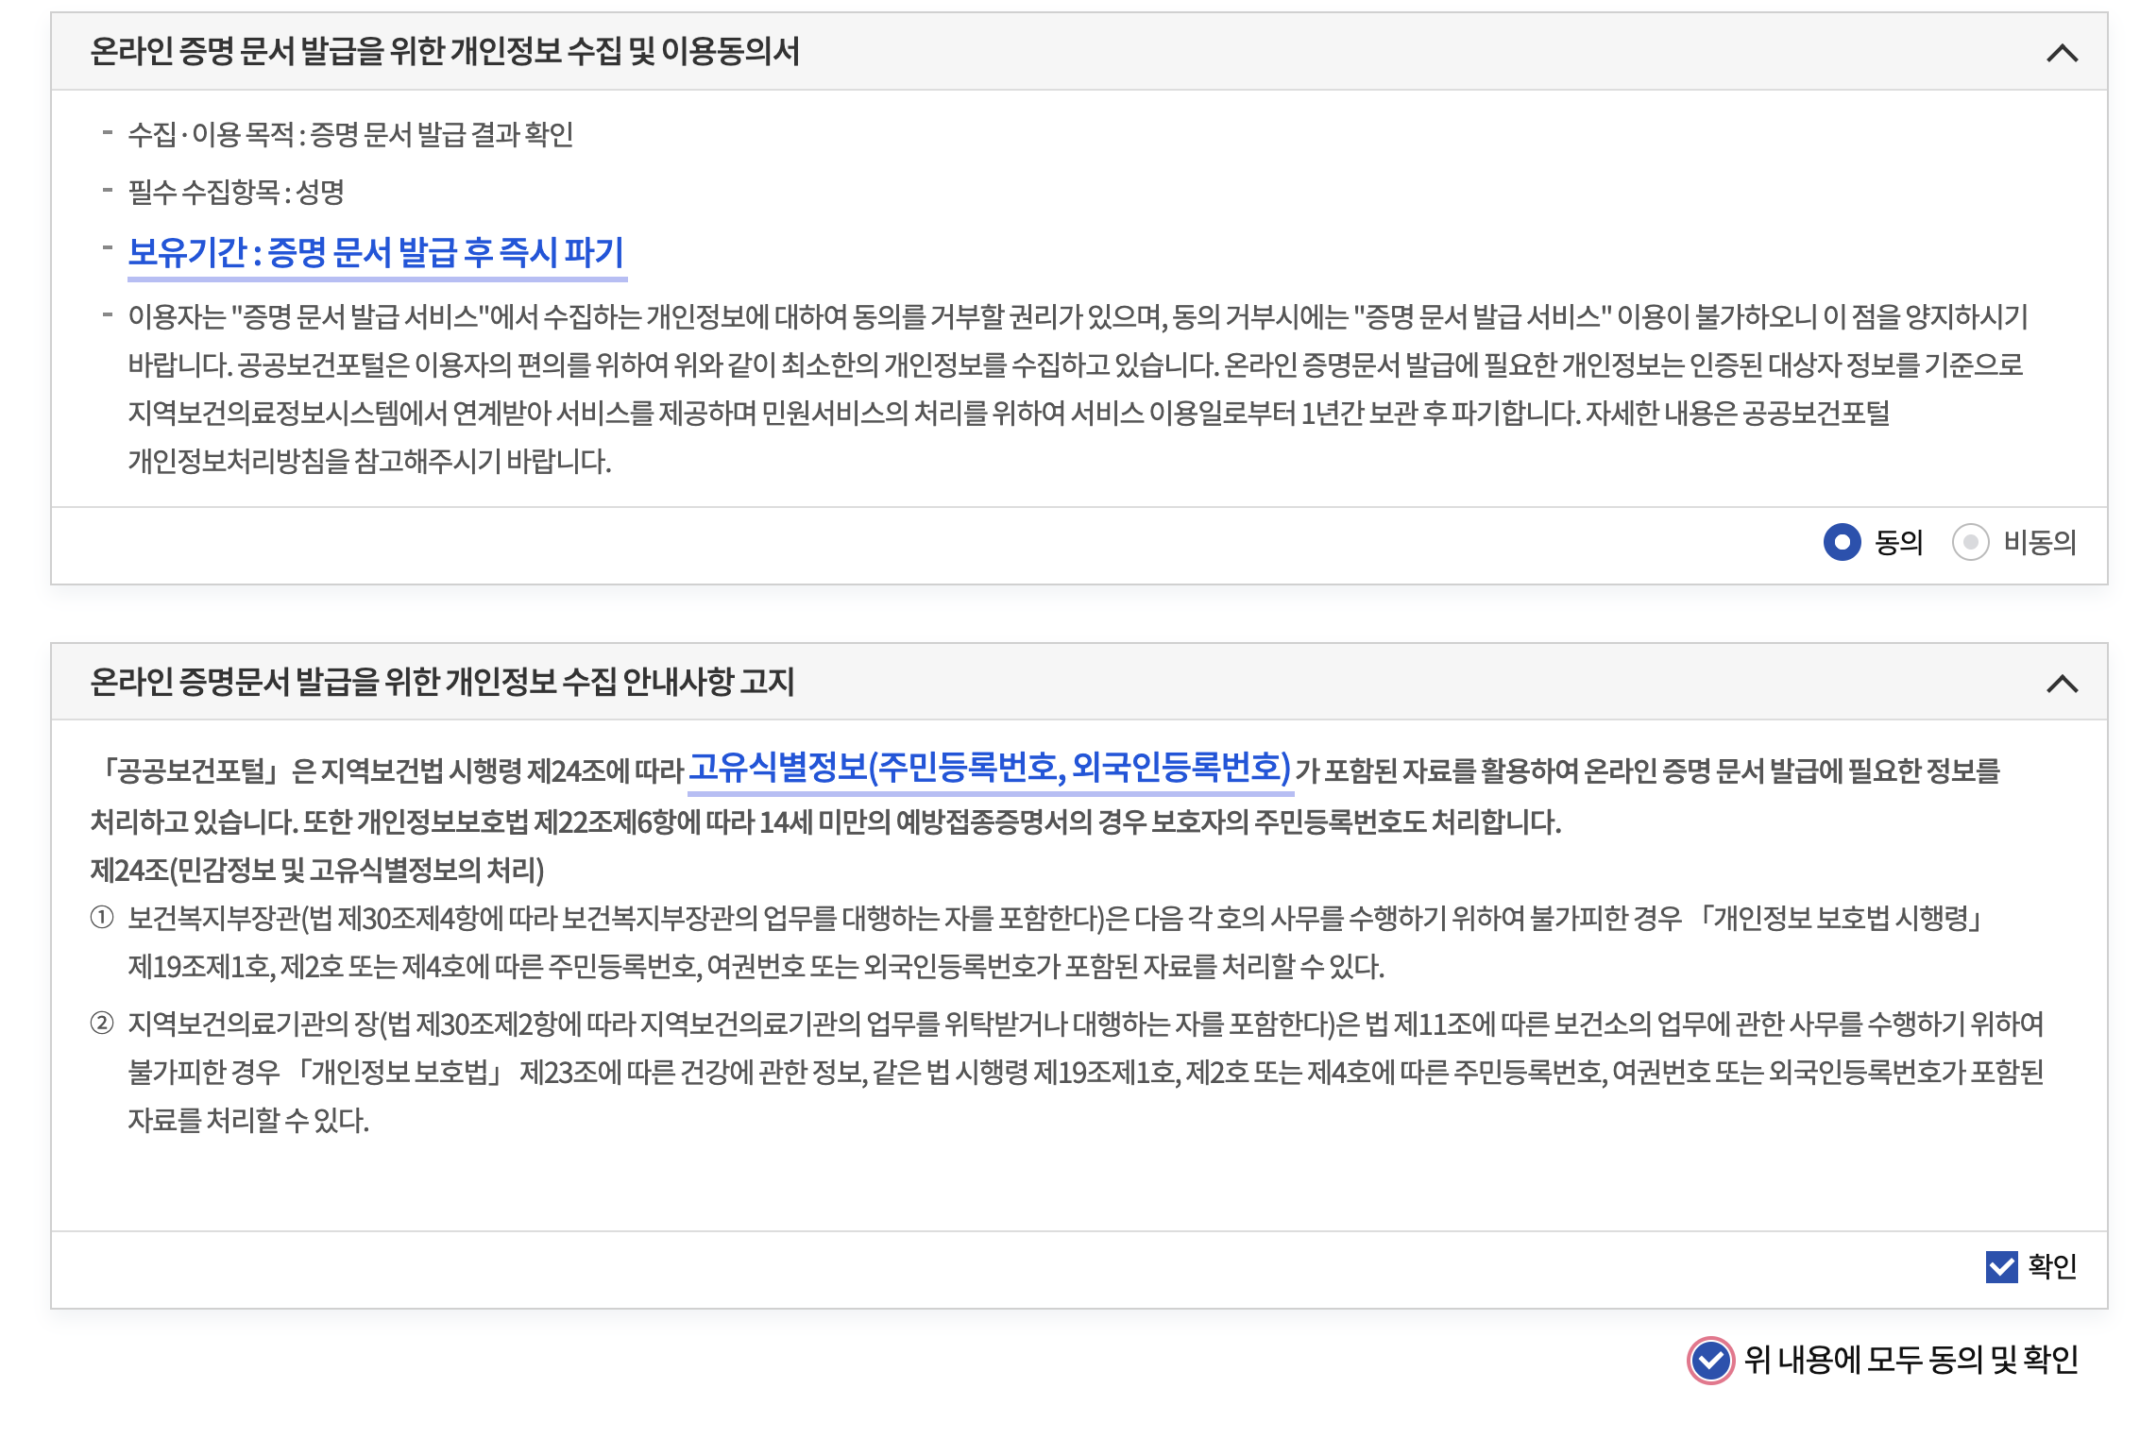Click the 확인 label beside the checkbox

click(x=2052, y=1266)
